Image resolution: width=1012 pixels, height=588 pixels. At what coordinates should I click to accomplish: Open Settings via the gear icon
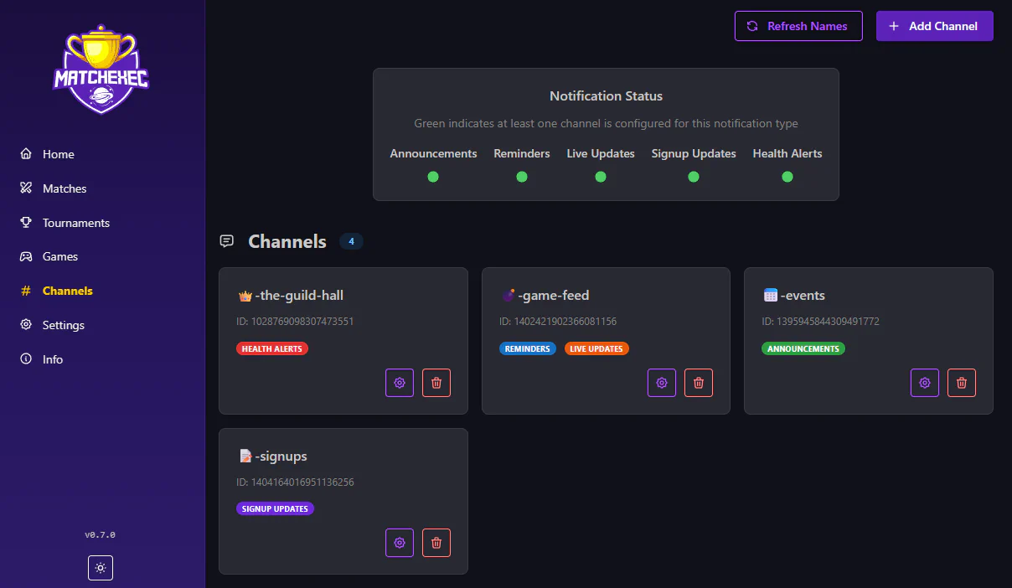click(x=25, y=325)
